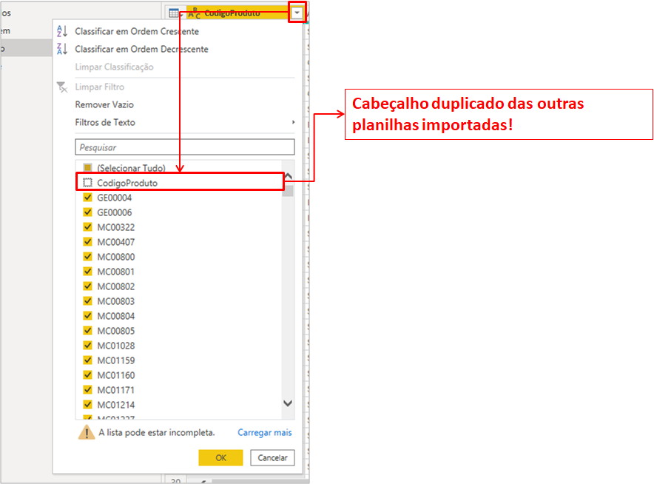Open the CodigoProduto column filter dropdown arrow
The width and height of the screenshot is (654, 484).
pos(297,13)
